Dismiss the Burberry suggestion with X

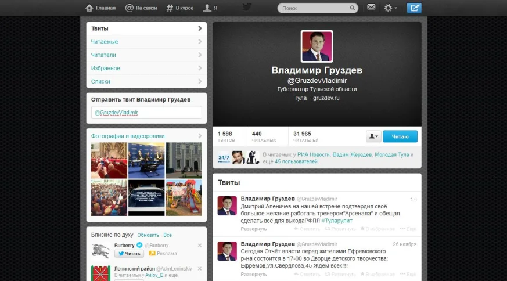point(200,246)
